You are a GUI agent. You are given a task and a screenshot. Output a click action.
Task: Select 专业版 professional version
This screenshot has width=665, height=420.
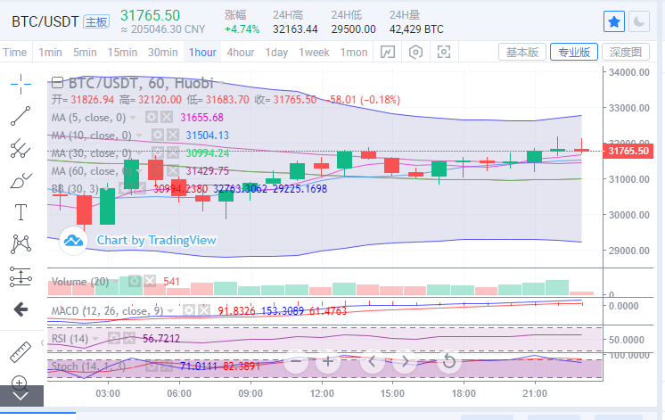[x=574, y=53]
